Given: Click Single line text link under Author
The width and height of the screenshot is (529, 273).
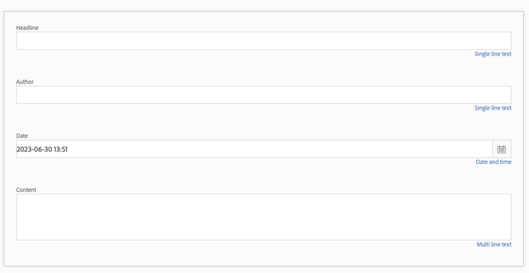Looking at the screenshot, I should [493, 108].
